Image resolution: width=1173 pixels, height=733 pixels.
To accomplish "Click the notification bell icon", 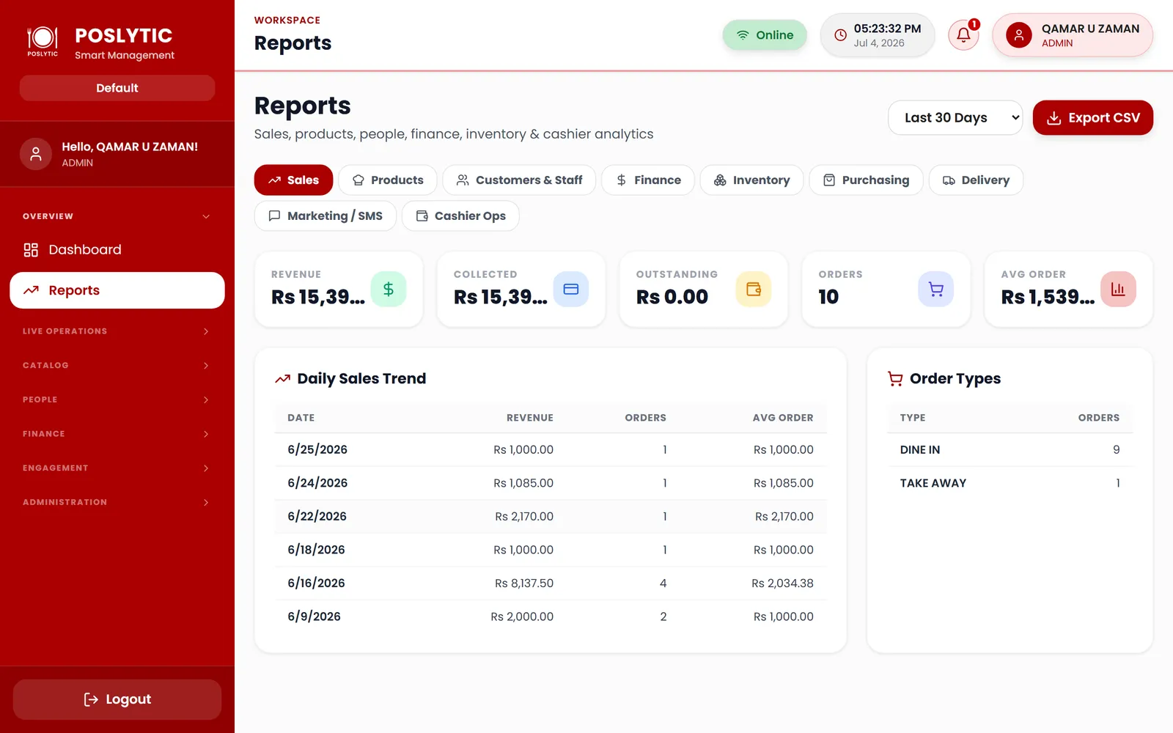I will 963,35.
